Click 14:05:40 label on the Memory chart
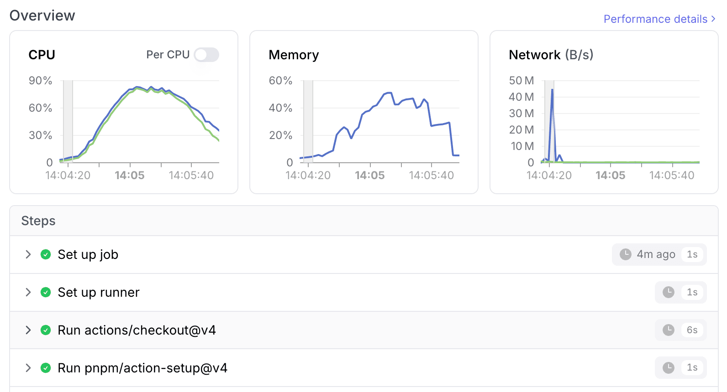 [432, 175]
